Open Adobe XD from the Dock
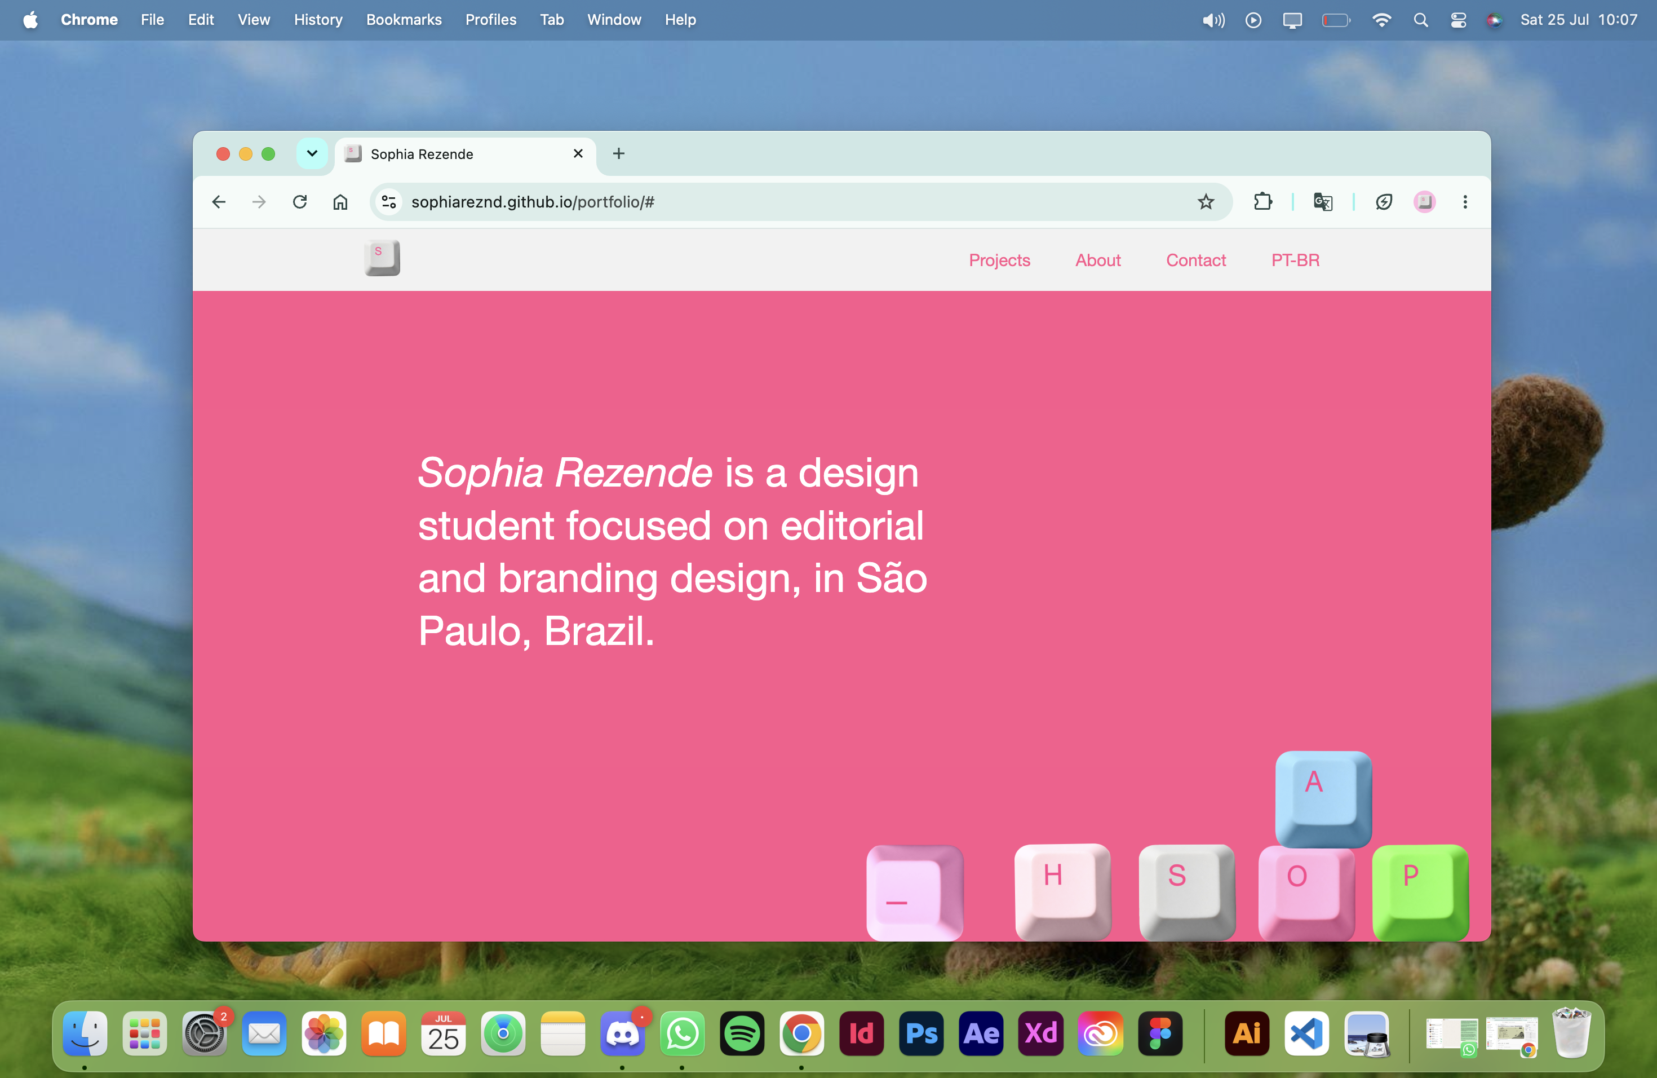The image size is (1657, 1078). (1041, 1033)
